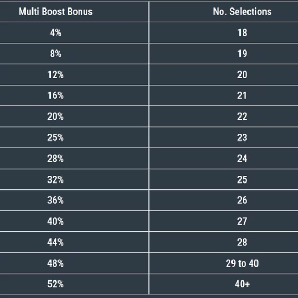Select the 40+ selections cell
The height and width of the screenshot is (298, 298).
242,284
